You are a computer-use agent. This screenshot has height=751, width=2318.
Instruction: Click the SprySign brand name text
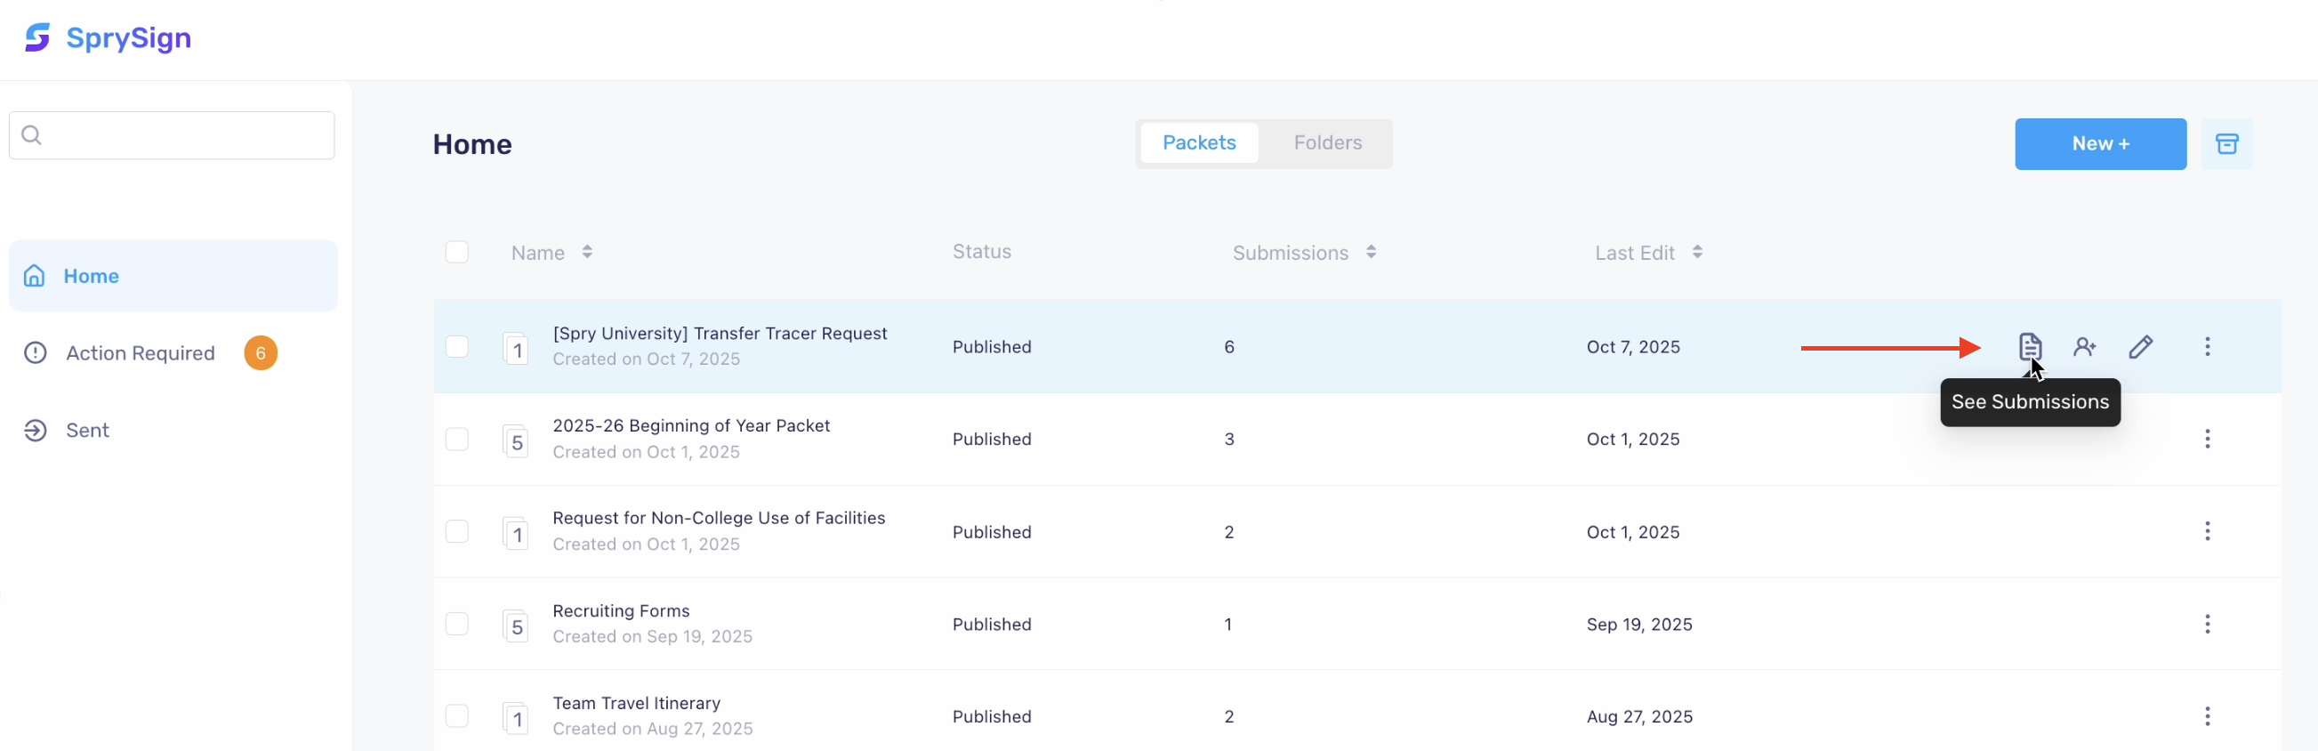129,38
